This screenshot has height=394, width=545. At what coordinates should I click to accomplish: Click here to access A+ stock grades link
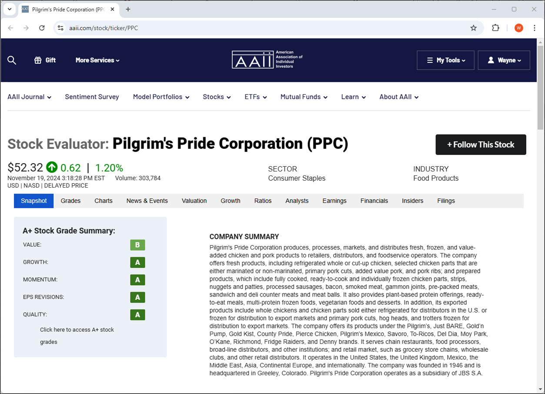(x=77, y=336)
